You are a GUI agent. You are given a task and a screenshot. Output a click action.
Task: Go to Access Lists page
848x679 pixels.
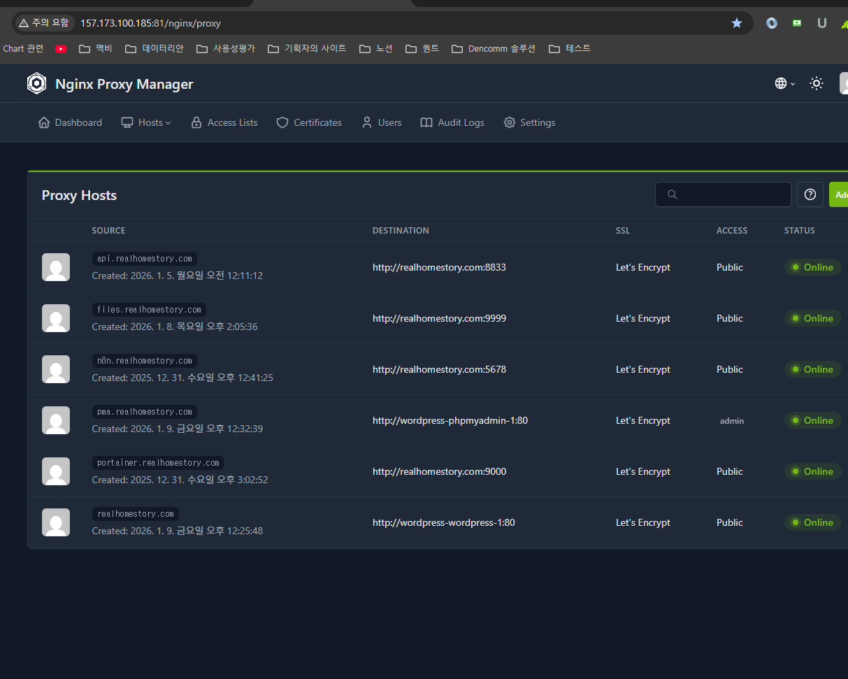click(224, 122)
